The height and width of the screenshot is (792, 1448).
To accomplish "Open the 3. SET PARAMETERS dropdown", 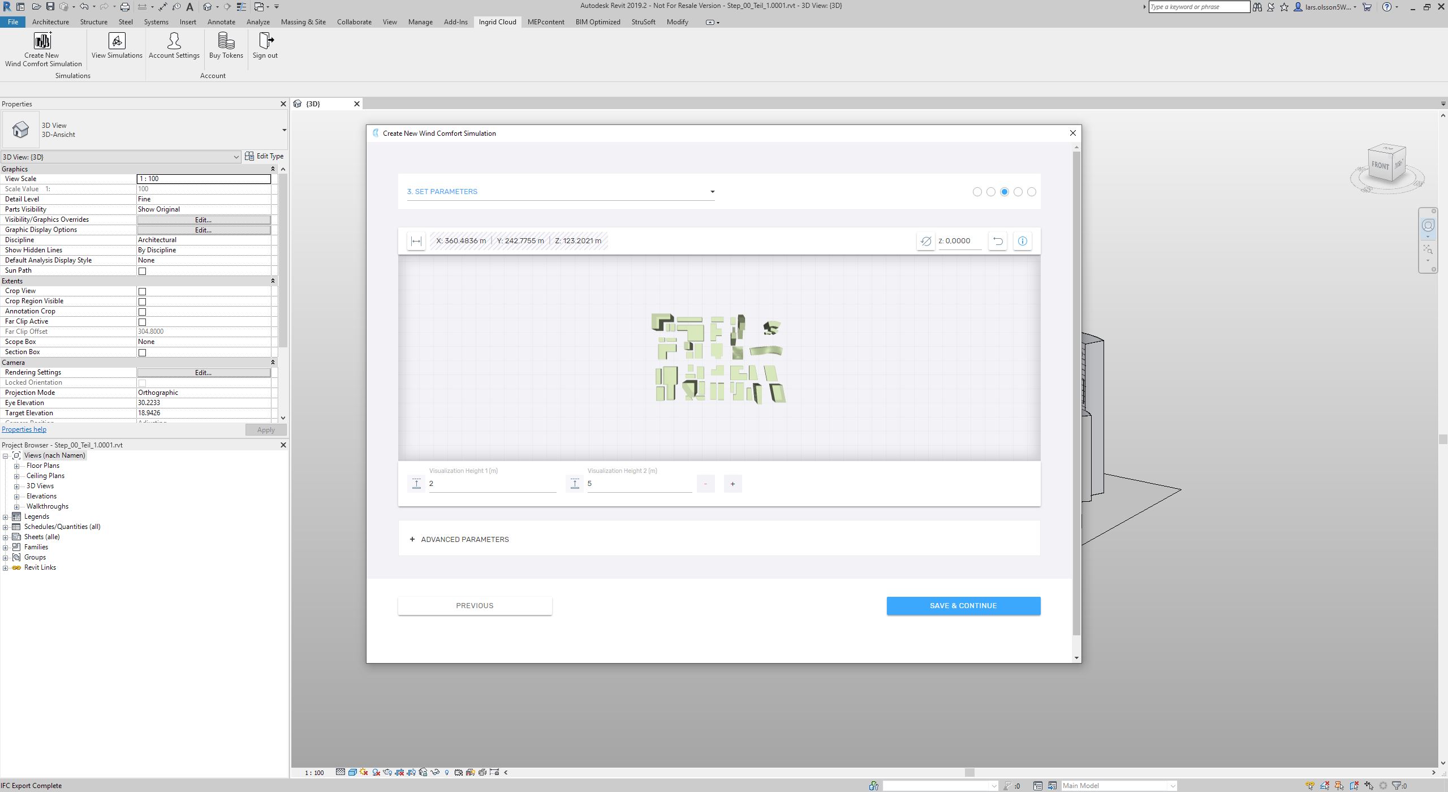I will (560, 192).
